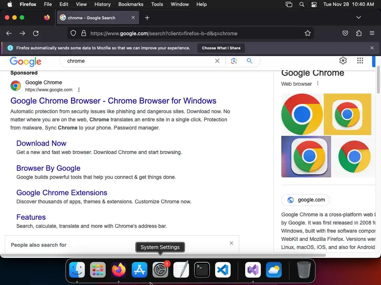Open Launchpad from the Dock

98,270
